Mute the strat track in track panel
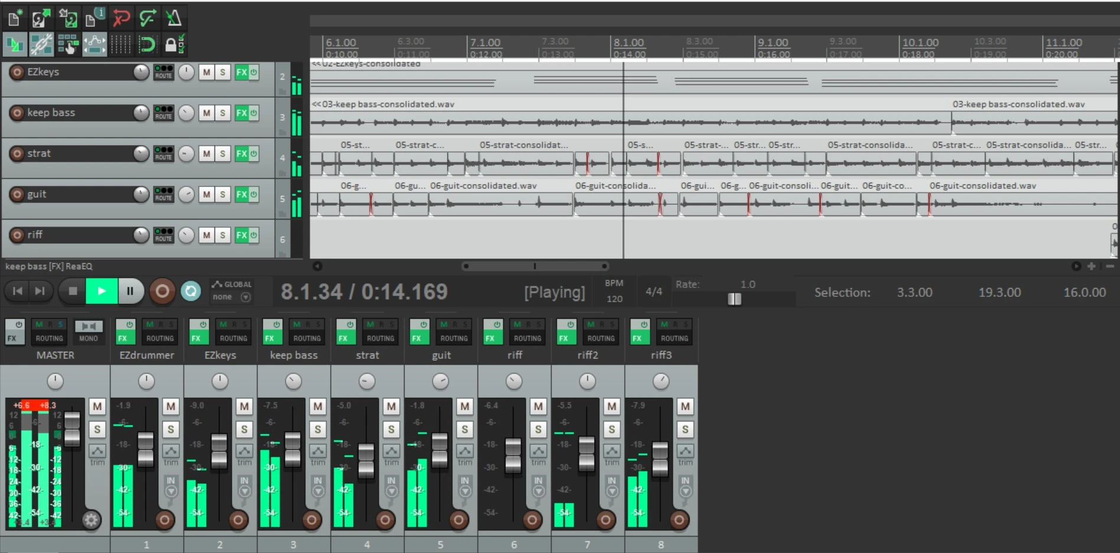Viewport: 1120px width, 553px height. [x=206, y=153]
